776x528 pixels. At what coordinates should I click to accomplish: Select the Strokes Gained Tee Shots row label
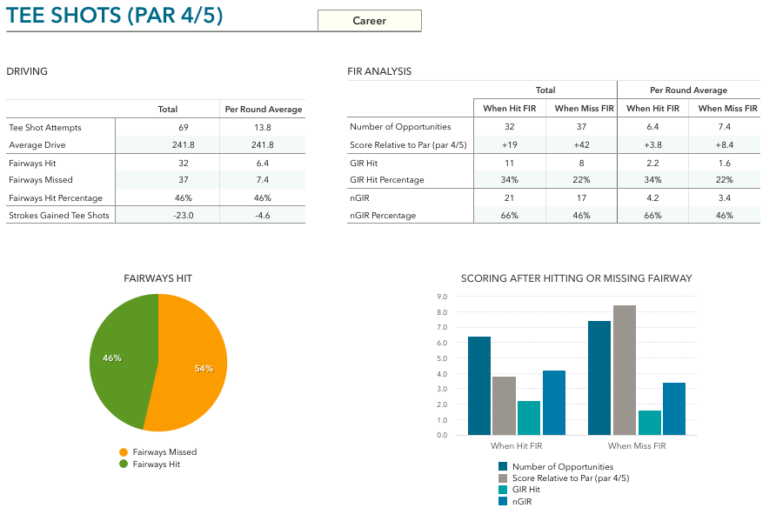(59, 216)
